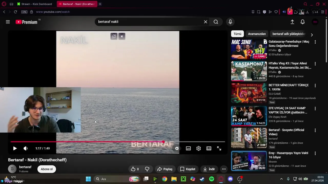The width and height of the screenshot is (328, 184).
Task: Open YouTube notifications bell
Action: click(303, 22)
